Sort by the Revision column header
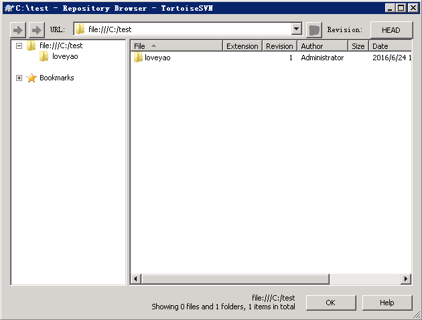 coord(279,46)
